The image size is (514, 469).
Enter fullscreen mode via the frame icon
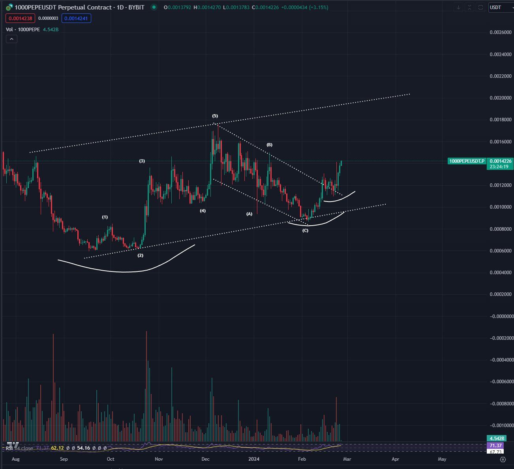[x=480, y=7]
